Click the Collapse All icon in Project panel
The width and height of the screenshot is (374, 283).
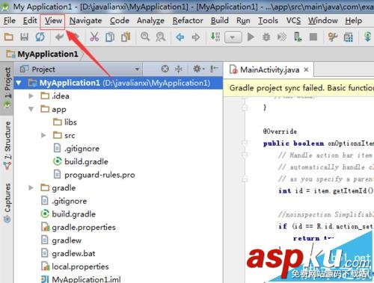[x=179, y=69]
